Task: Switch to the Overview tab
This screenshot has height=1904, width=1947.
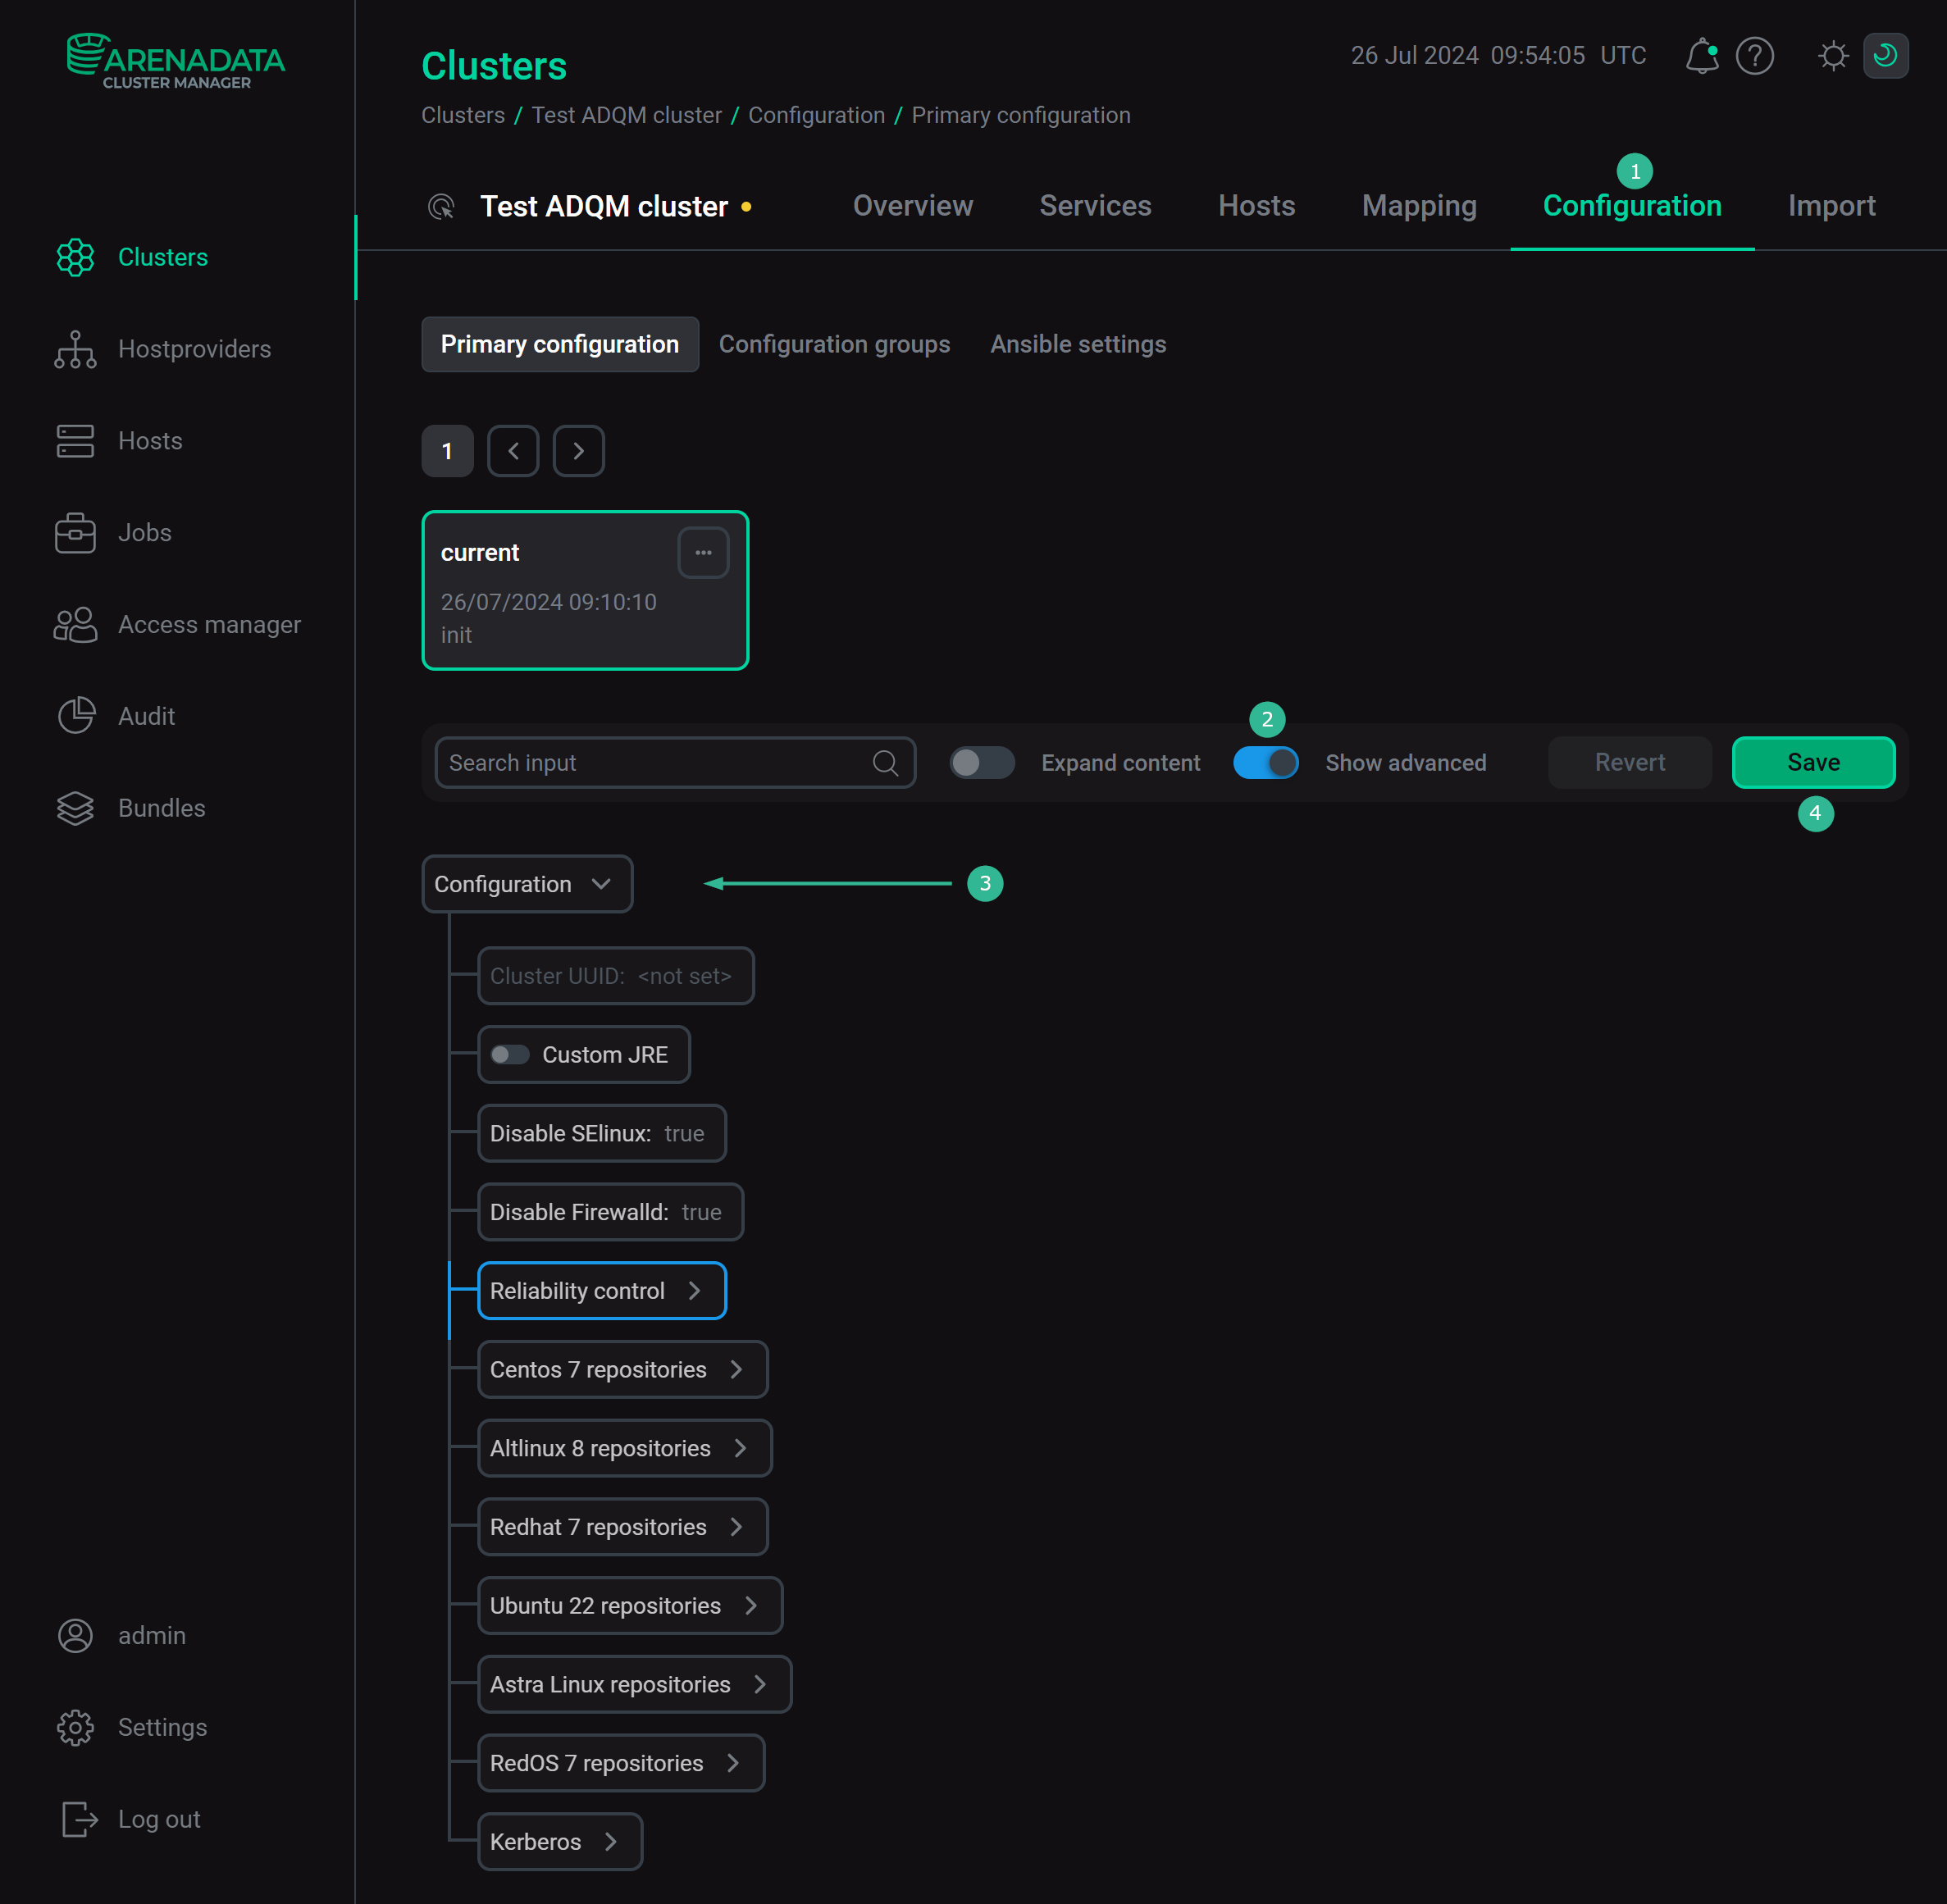Action: tap(912, 206)
